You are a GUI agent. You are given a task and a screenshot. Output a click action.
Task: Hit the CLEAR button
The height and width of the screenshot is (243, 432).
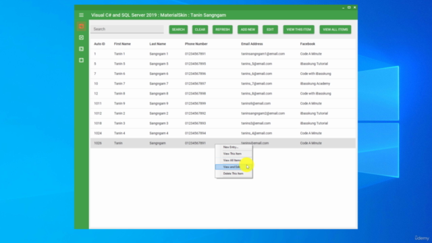tap(200, 30)
